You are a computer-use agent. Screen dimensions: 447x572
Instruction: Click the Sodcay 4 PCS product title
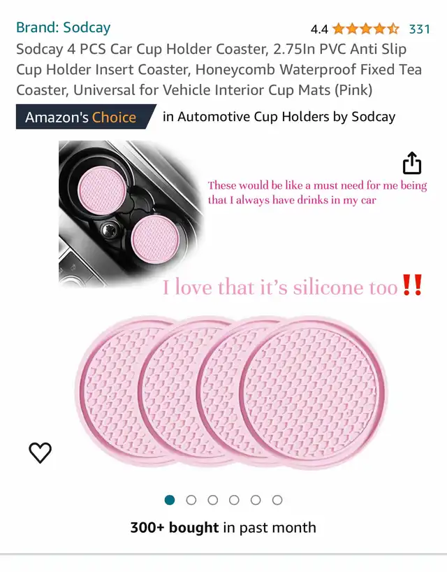pyautogui.click(x=219, y=69)
